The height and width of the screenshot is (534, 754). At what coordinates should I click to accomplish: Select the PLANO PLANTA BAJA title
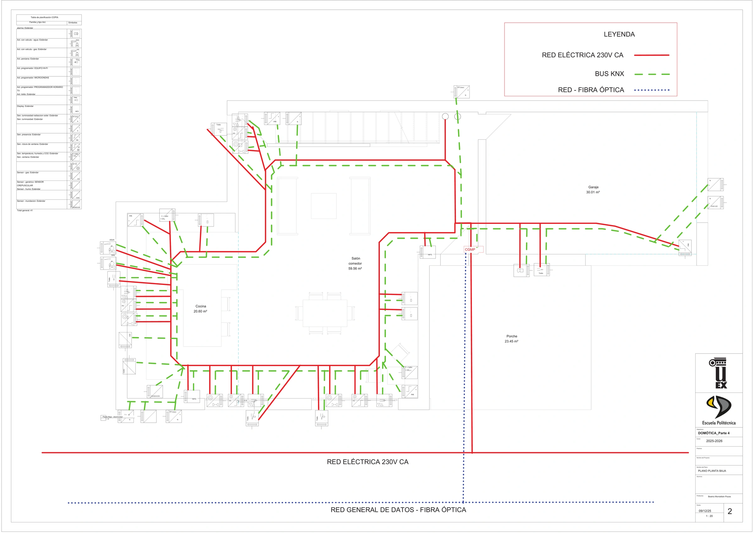coord(712,471)
